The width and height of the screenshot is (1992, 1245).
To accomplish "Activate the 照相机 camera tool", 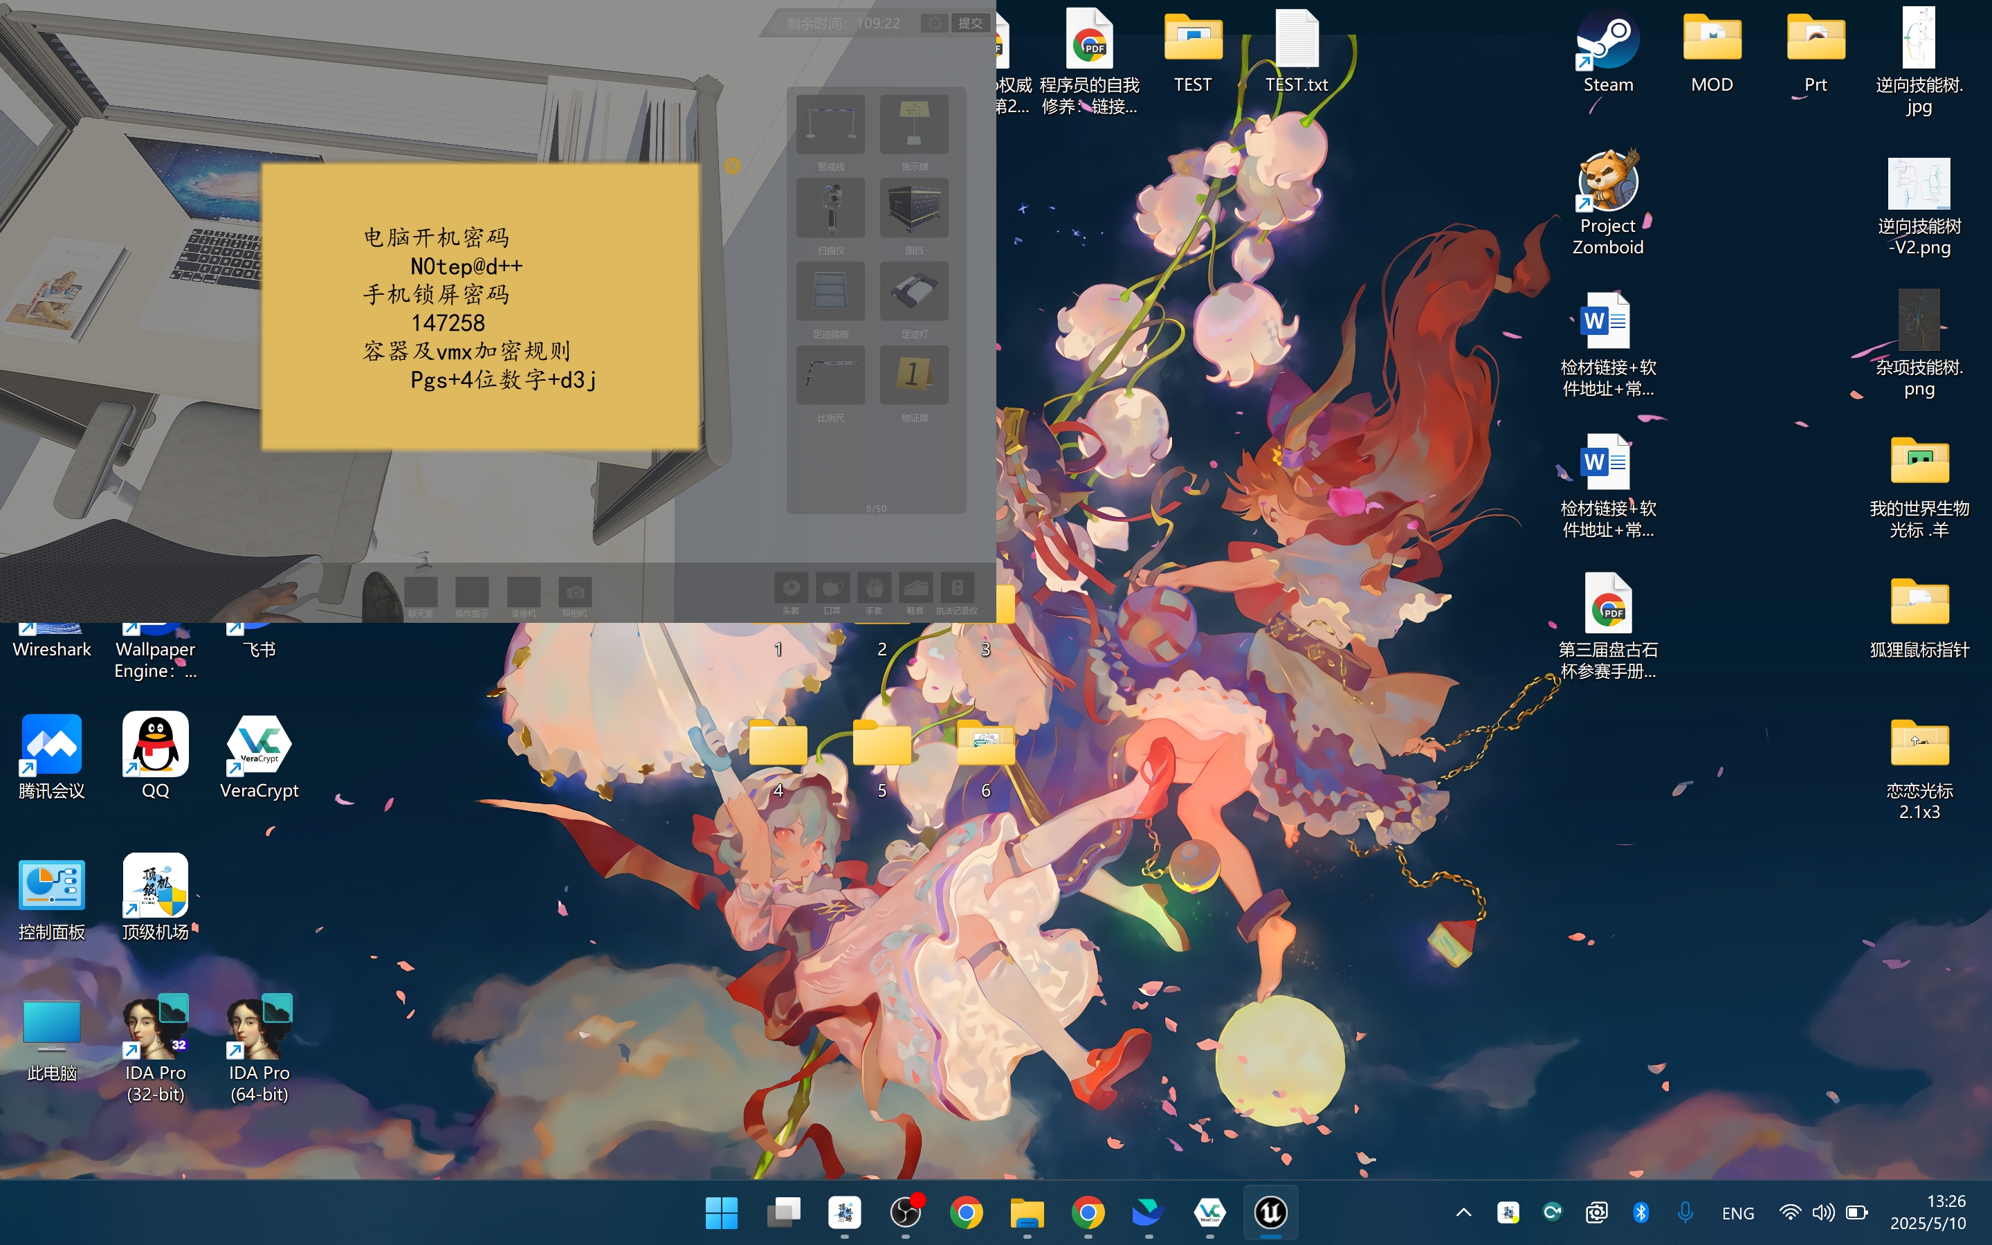I will (574, 592).
